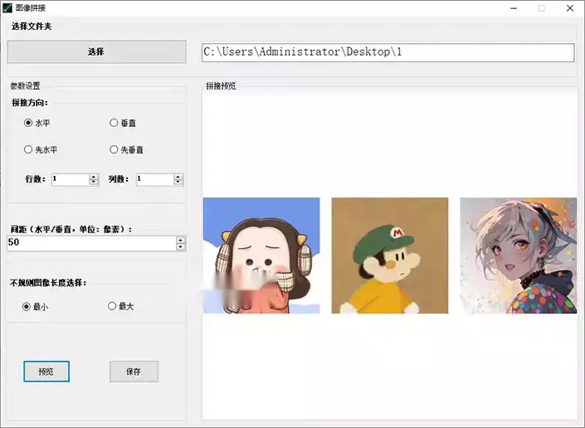Raise spacing value with up arrow
Screen dimensions: 585x428
(181, 240)
